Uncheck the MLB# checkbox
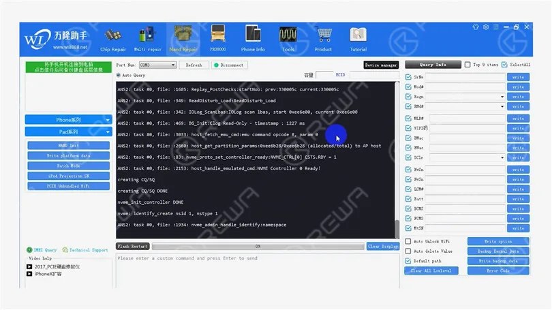The width and height of the screenshot is (552, 310). pos(408,119)
